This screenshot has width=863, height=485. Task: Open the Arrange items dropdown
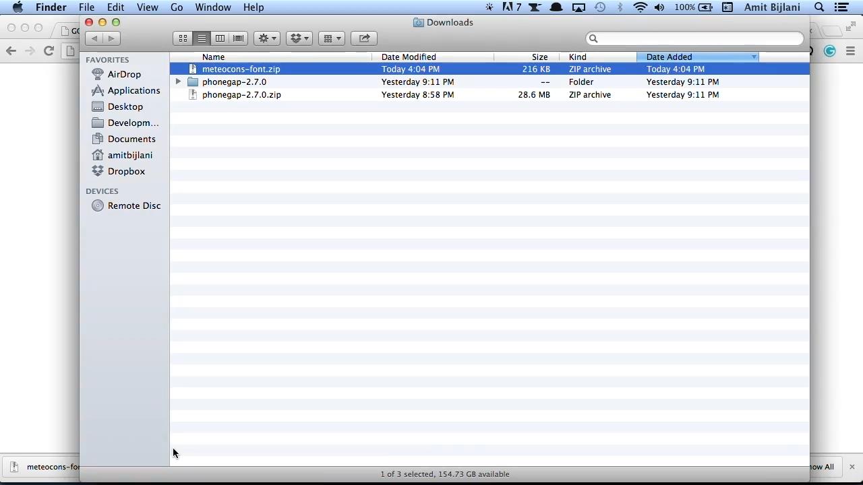click(x=332, y=38)
